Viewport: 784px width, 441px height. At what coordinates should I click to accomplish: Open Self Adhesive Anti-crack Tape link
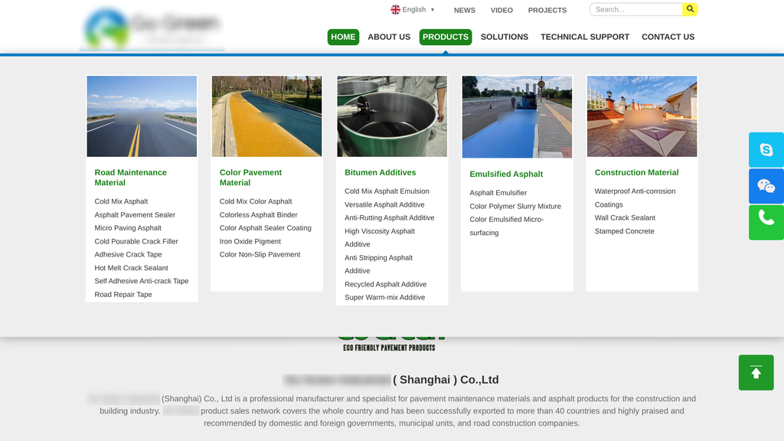pos(142,281)
